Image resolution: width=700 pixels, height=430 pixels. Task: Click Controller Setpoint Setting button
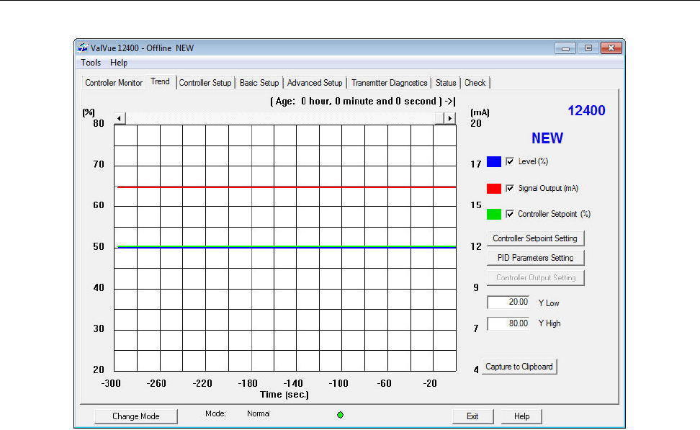tap(535, 238)
